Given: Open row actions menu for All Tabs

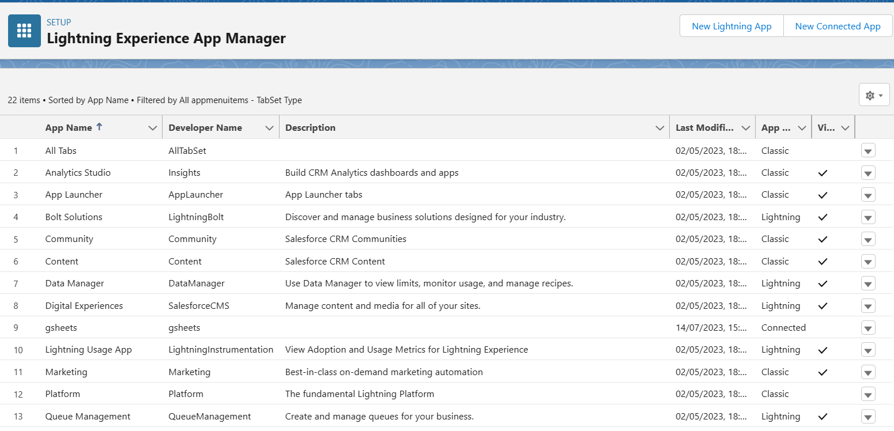Looking at the screenshot, I should click(x=868, y=151).
